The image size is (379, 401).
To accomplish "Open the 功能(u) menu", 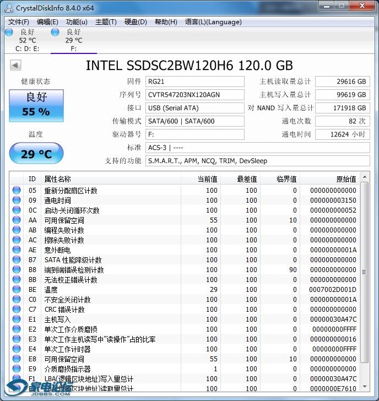I will tap(77, 22).
